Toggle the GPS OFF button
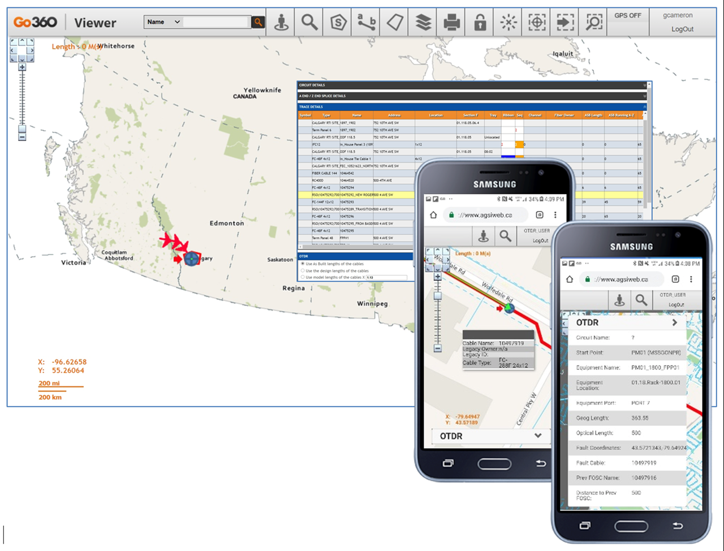The width and height of the screenshot is (724, 551). 628,16
